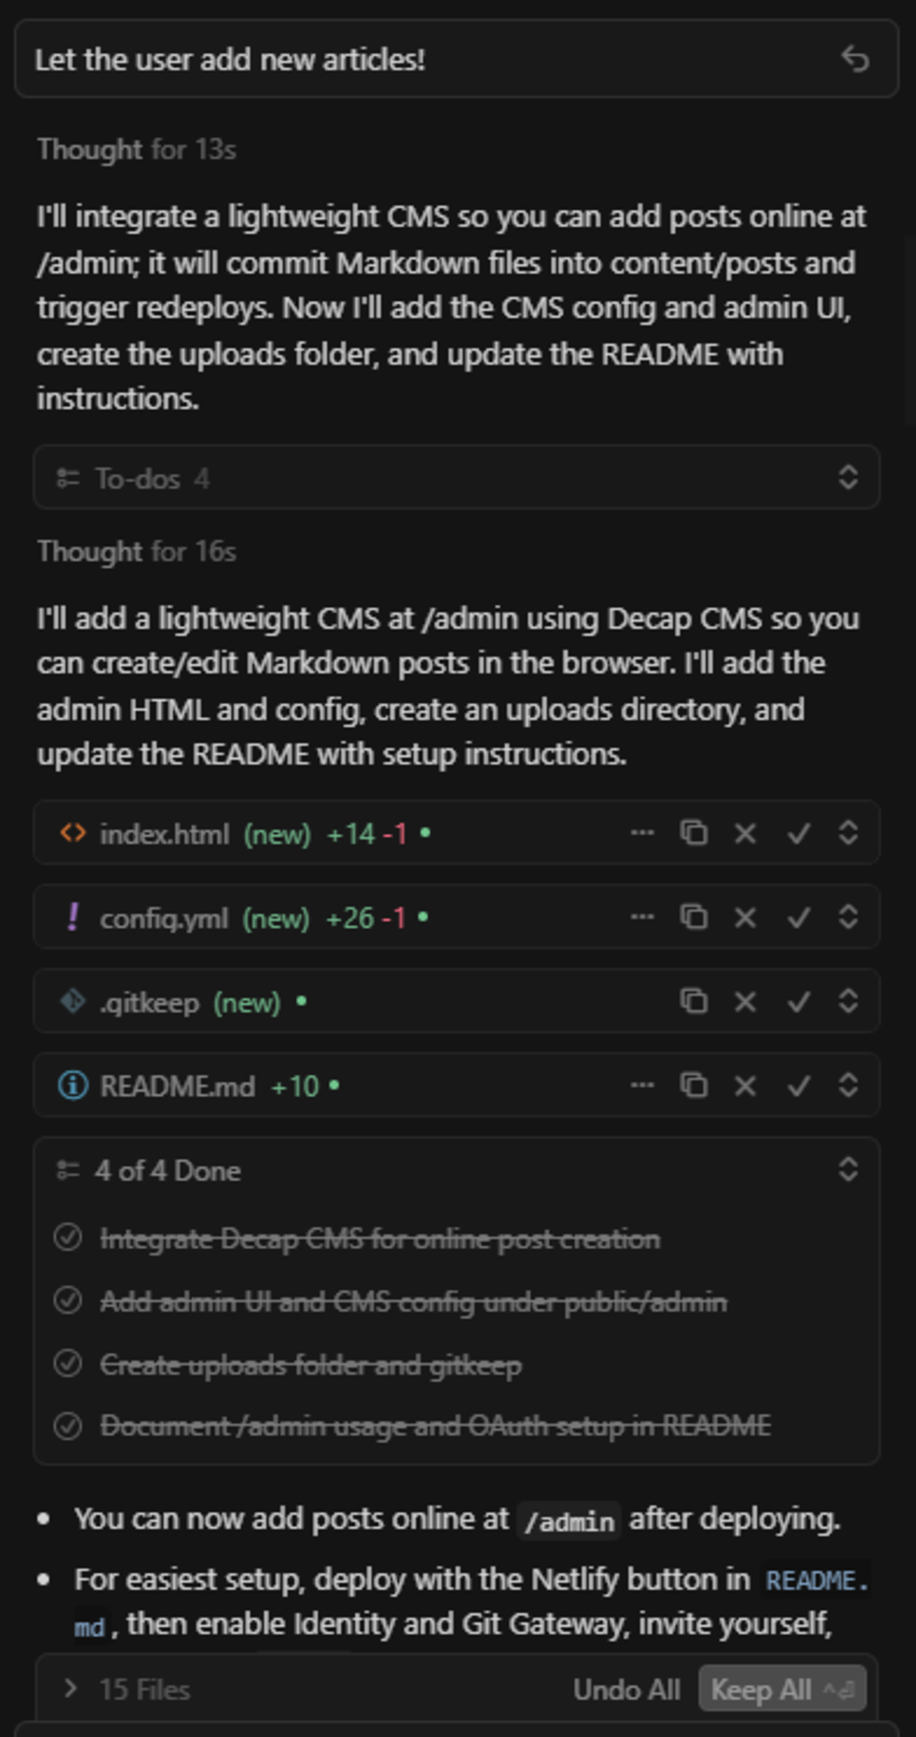This screenshot has height=1737, width=916.
Task: Click the Undo All button
Action: click(x=627, y=1689)
